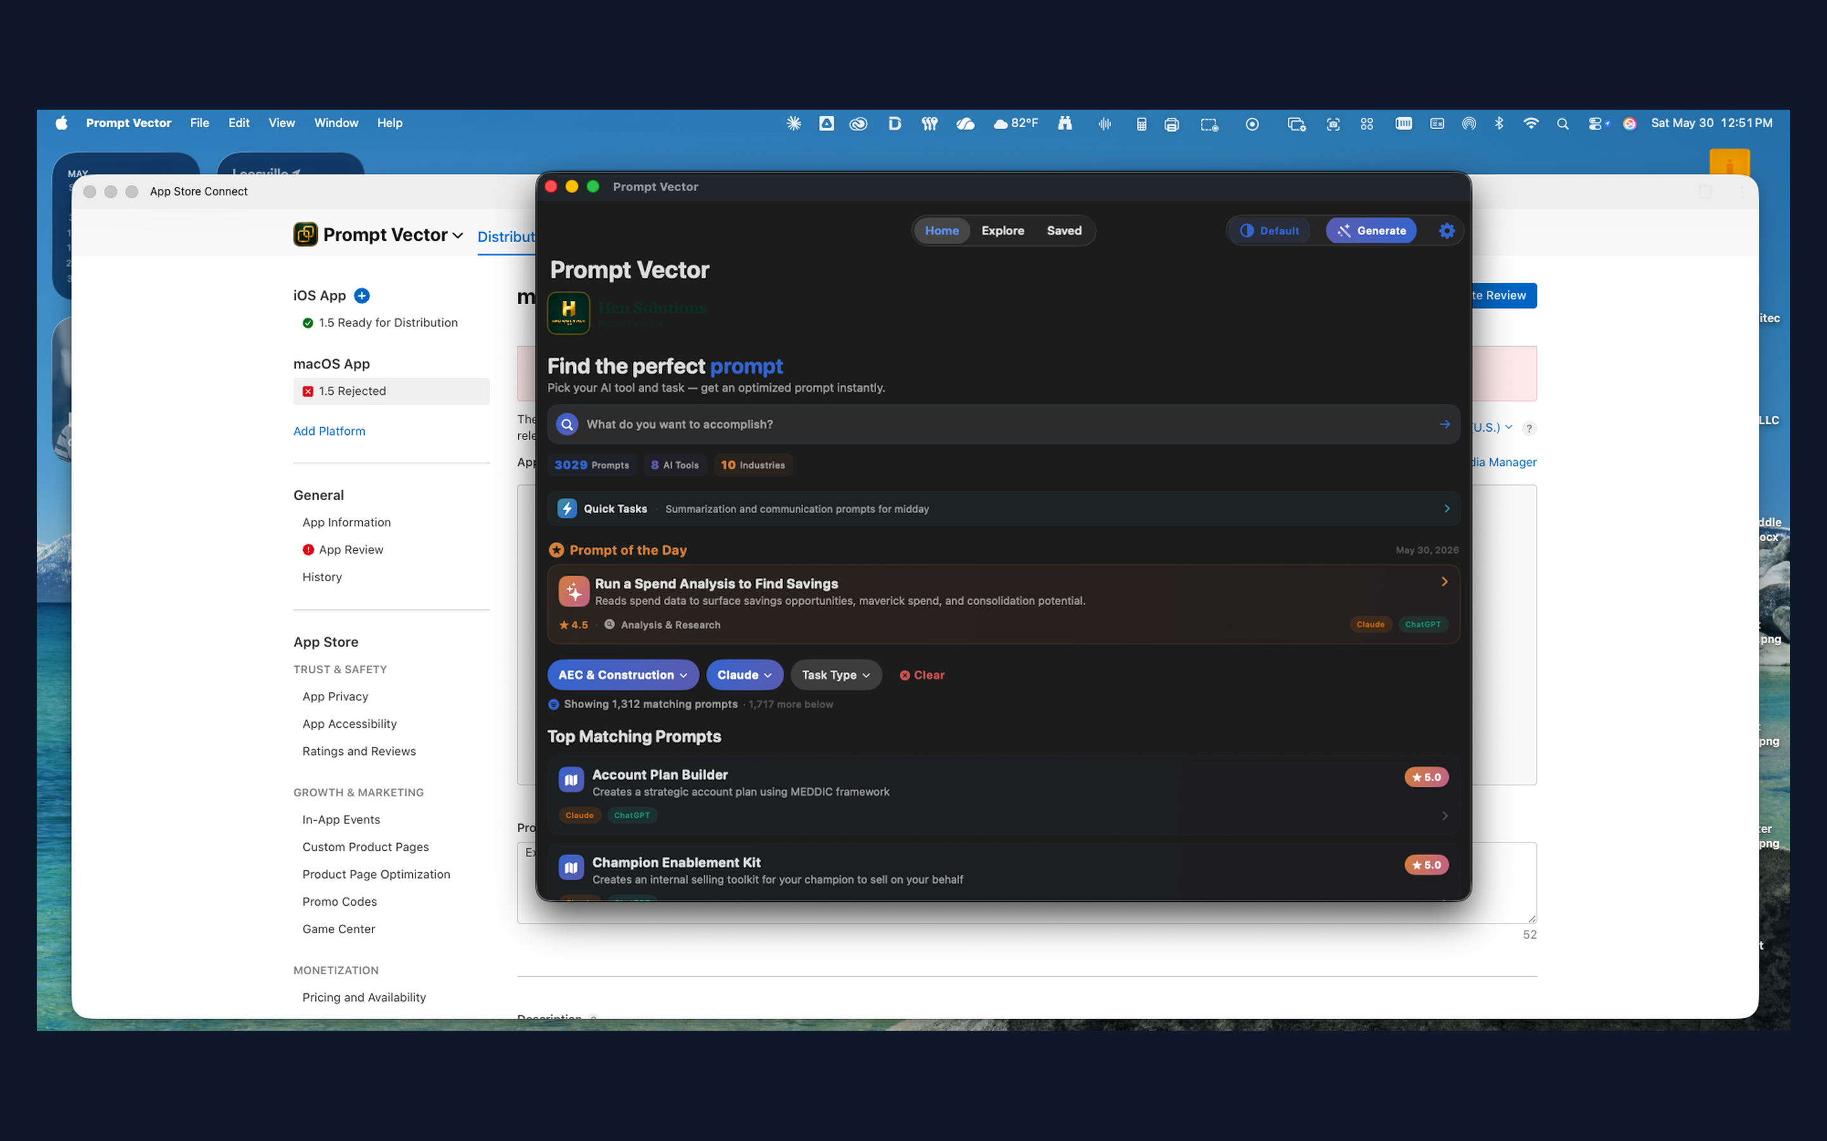Click the Account Plan Builder map icon
This screenshot has width=1827, height=1141.
coord(572,780)
